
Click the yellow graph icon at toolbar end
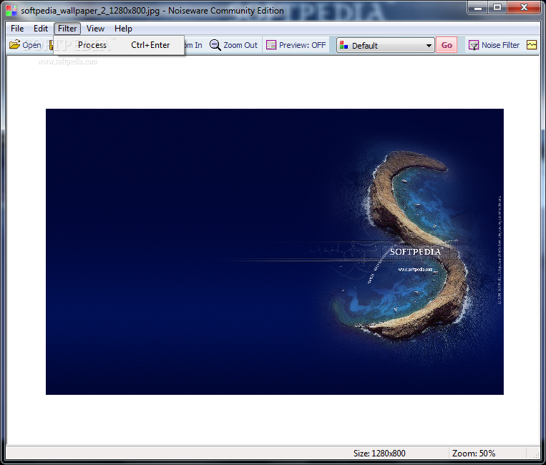tap(532, 45)
